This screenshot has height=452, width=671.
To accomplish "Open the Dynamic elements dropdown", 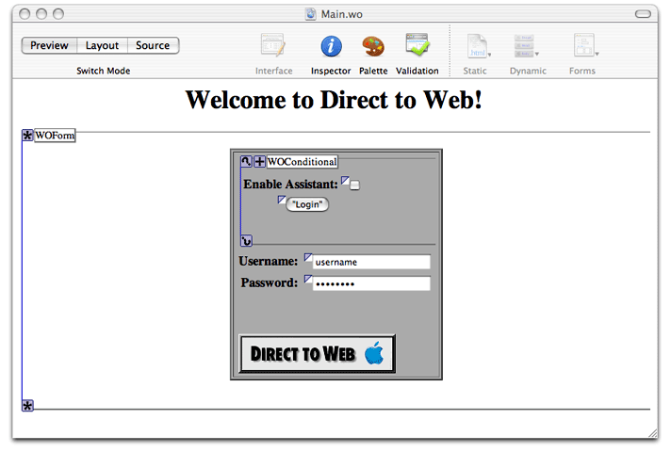I will pos(526,46).
